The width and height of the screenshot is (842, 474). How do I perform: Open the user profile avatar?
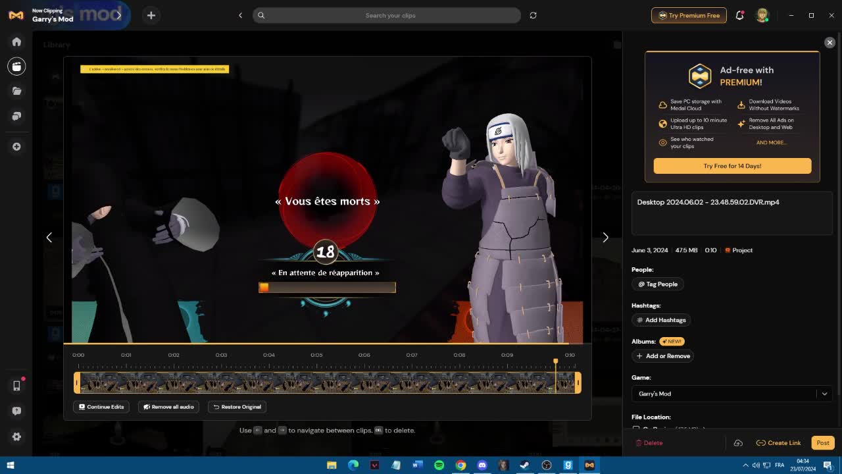pyautogui.click(x=762, y=15)
